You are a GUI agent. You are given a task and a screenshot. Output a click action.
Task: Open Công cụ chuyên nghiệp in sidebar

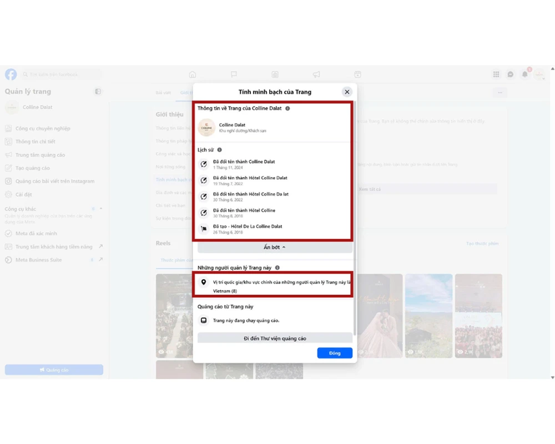(x=43, y=128)
